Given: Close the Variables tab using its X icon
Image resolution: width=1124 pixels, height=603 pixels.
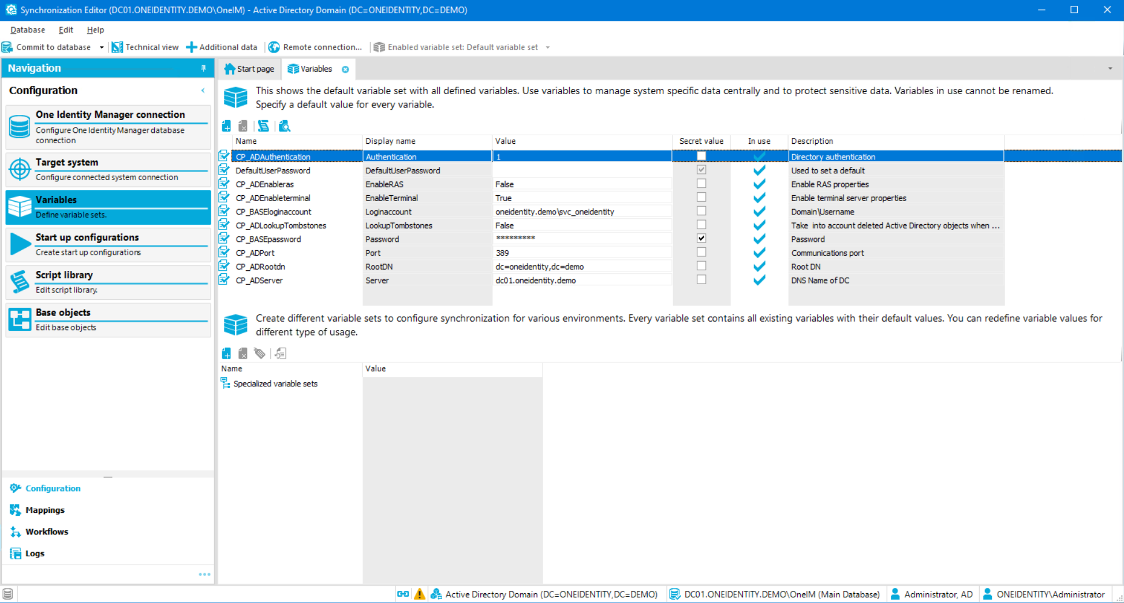Looking at the screenshot, I should click(x=345, y=69).
